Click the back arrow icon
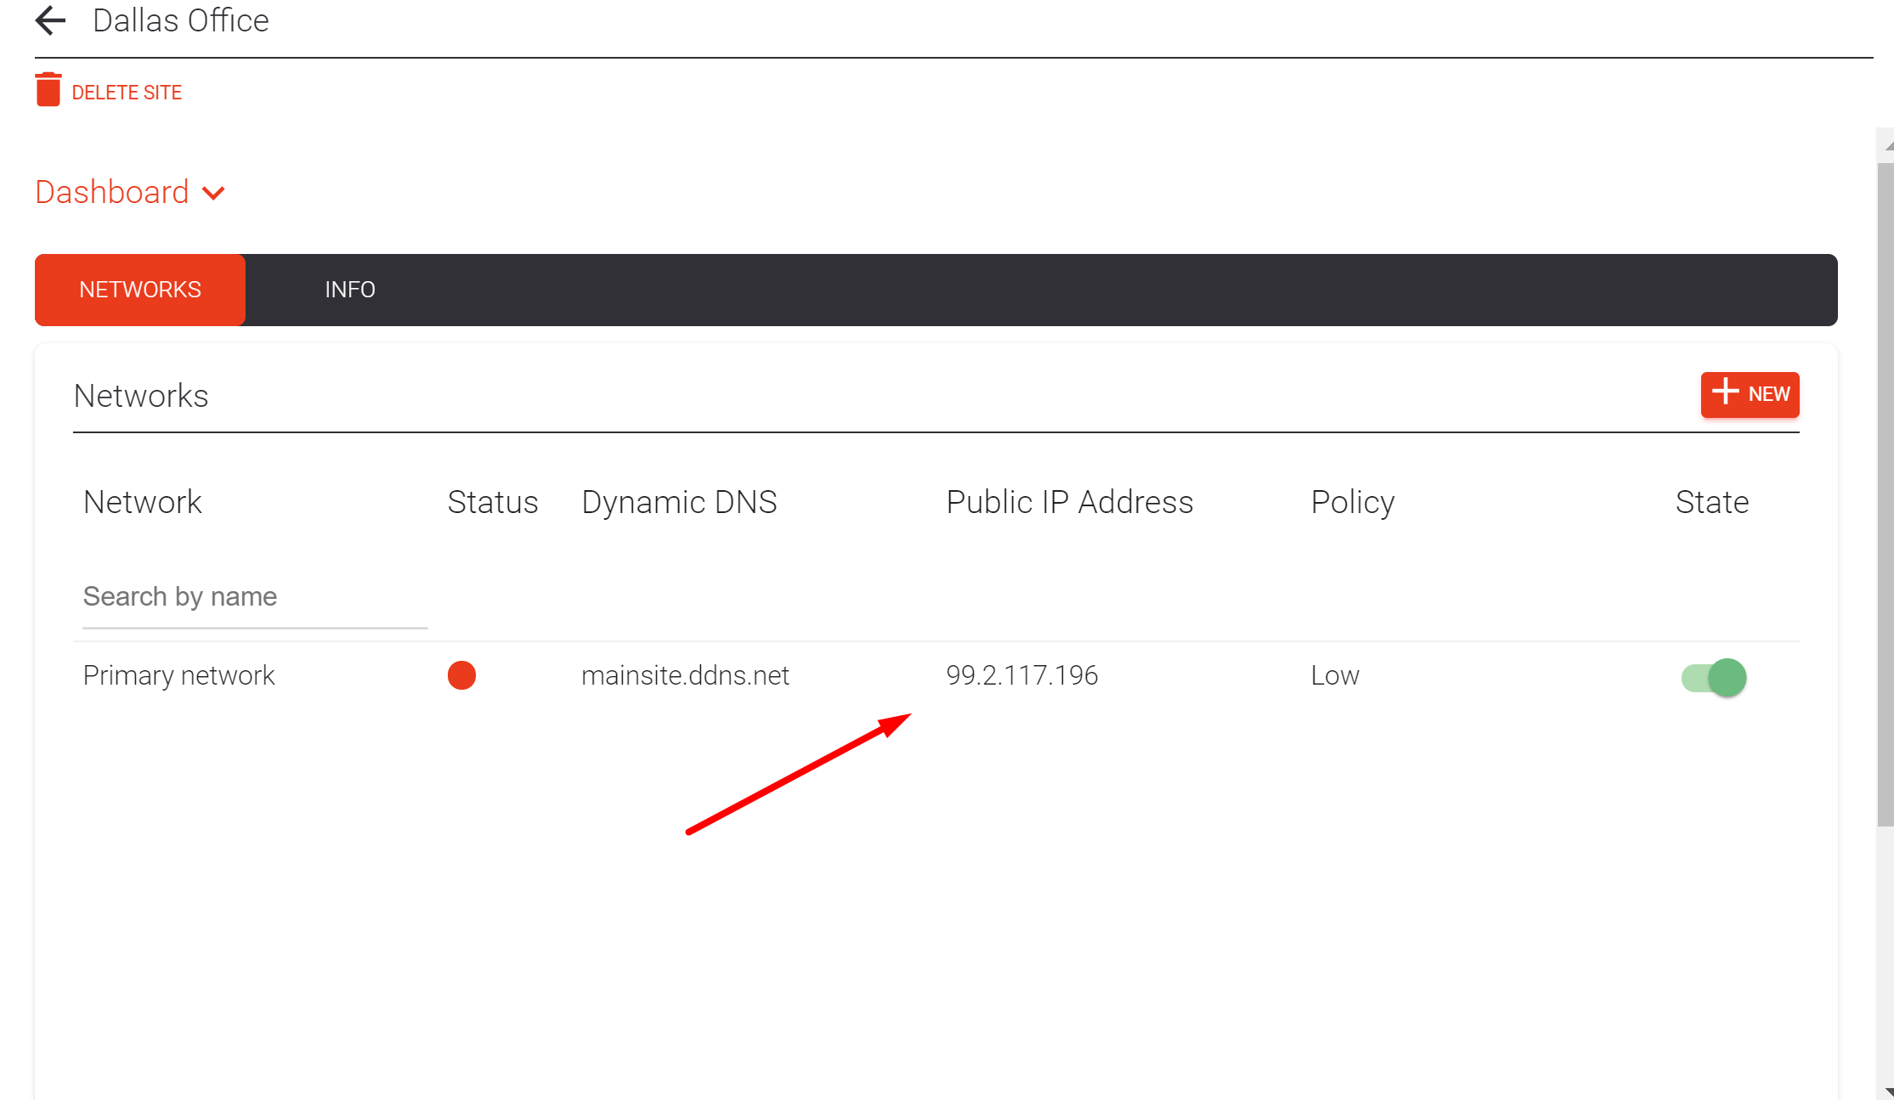 coord(50,20)
